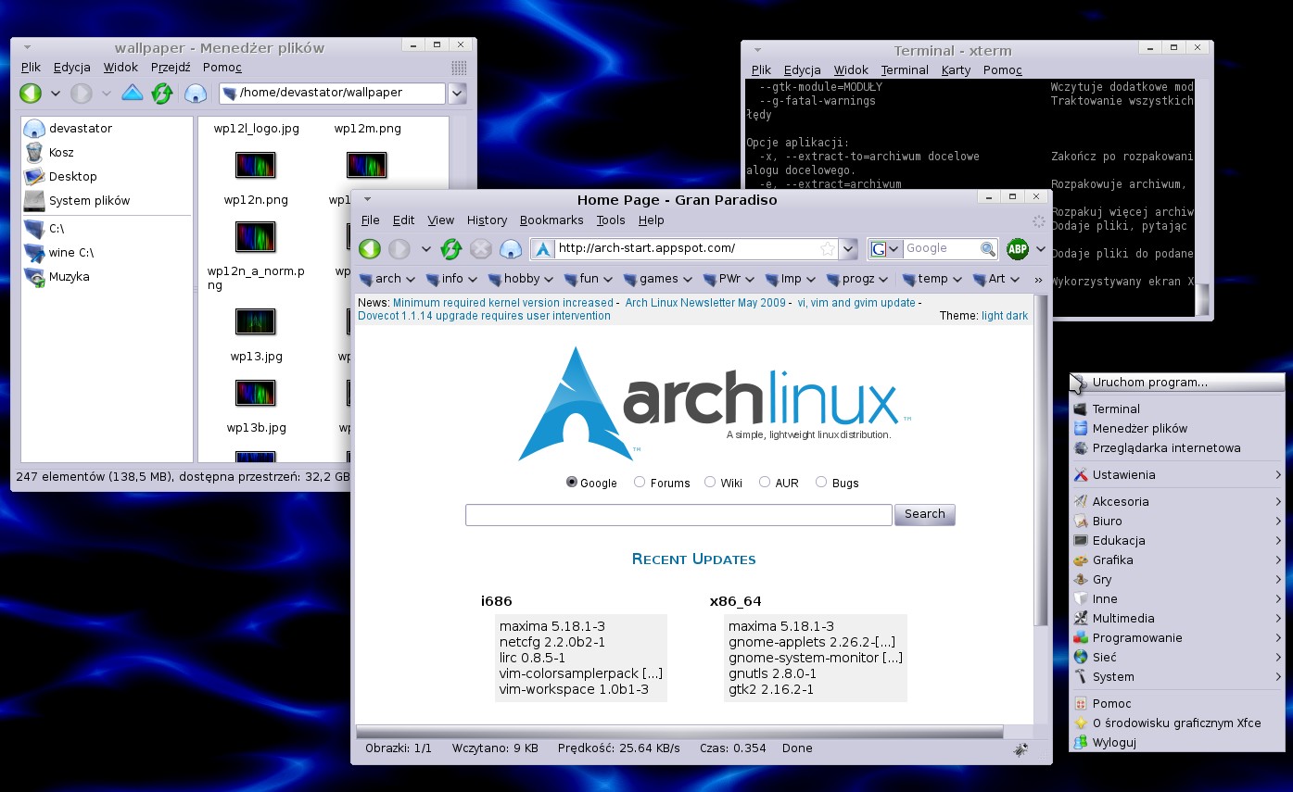
Task: Go back in the file manager toolbar
Action: click(x=31, y=93)
